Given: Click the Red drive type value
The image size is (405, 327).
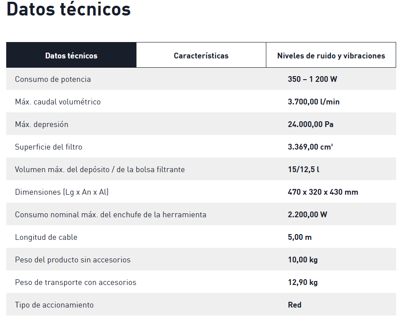Looking at the screenshot, I should [x=295, y=305].
